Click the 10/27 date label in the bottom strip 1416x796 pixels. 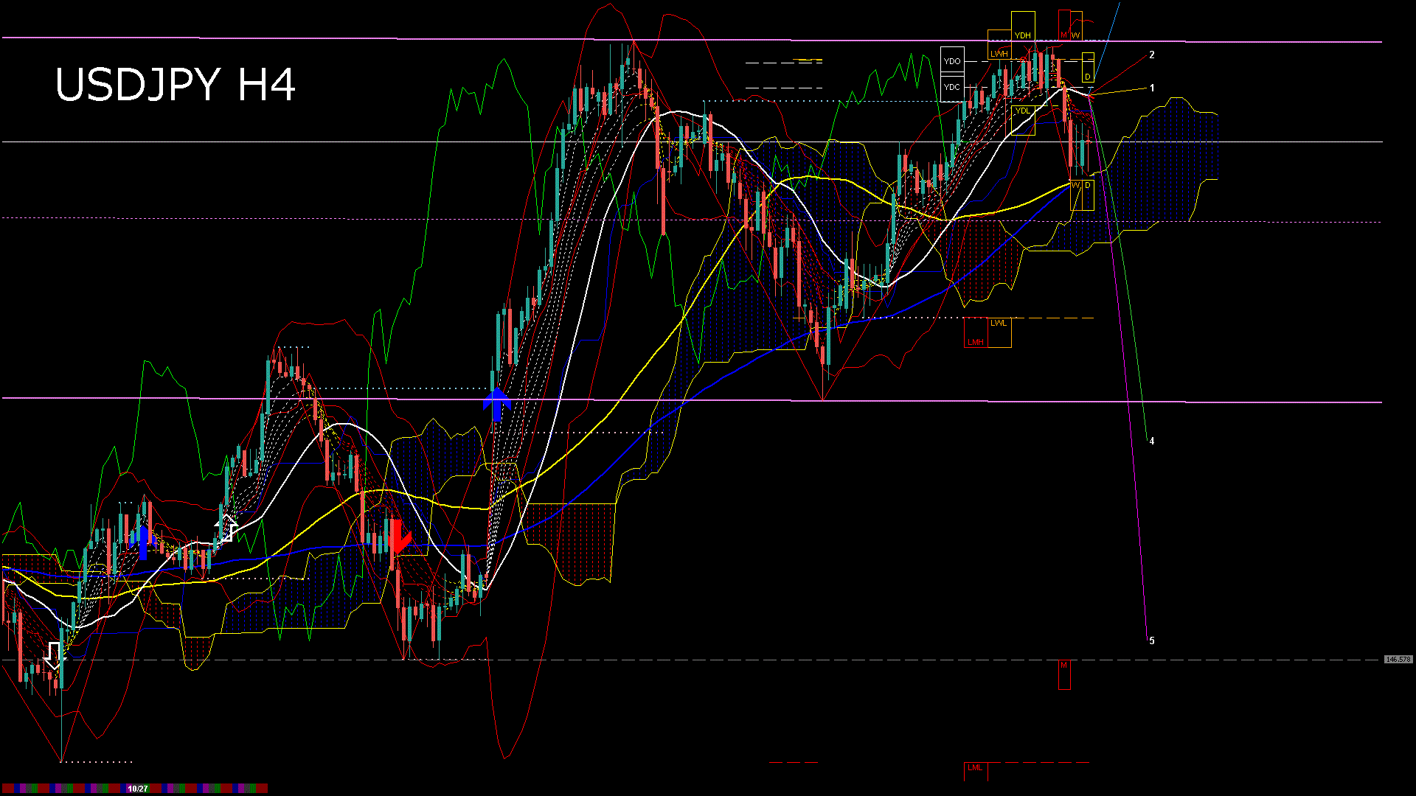pos(137,788)
